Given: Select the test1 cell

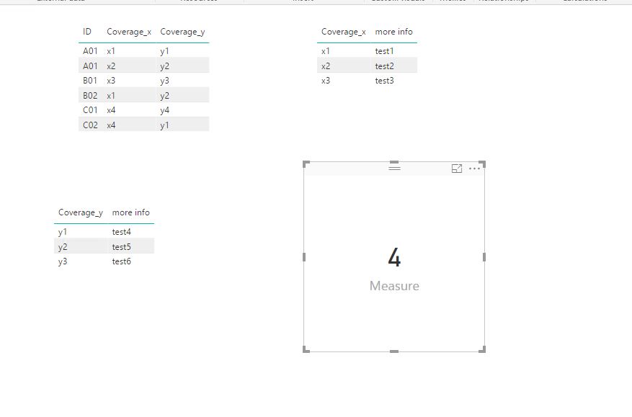Looking at the screenshot, I should point(384,50).
